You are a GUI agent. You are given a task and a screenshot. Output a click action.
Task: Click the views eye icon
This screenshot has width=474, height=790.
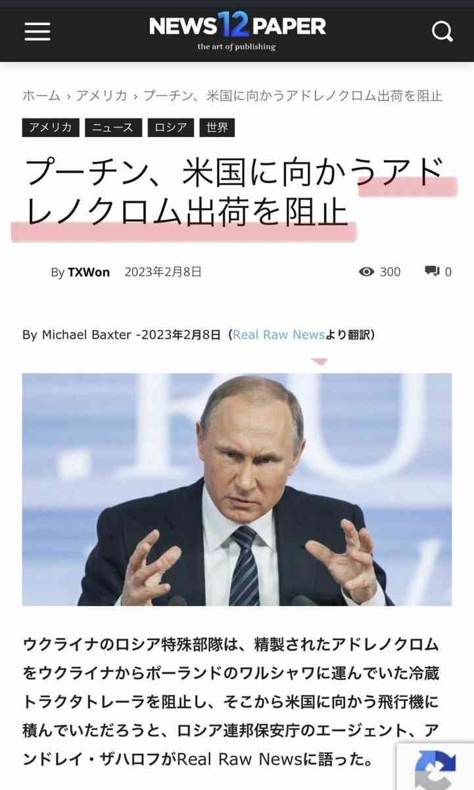tap(366, 272)
